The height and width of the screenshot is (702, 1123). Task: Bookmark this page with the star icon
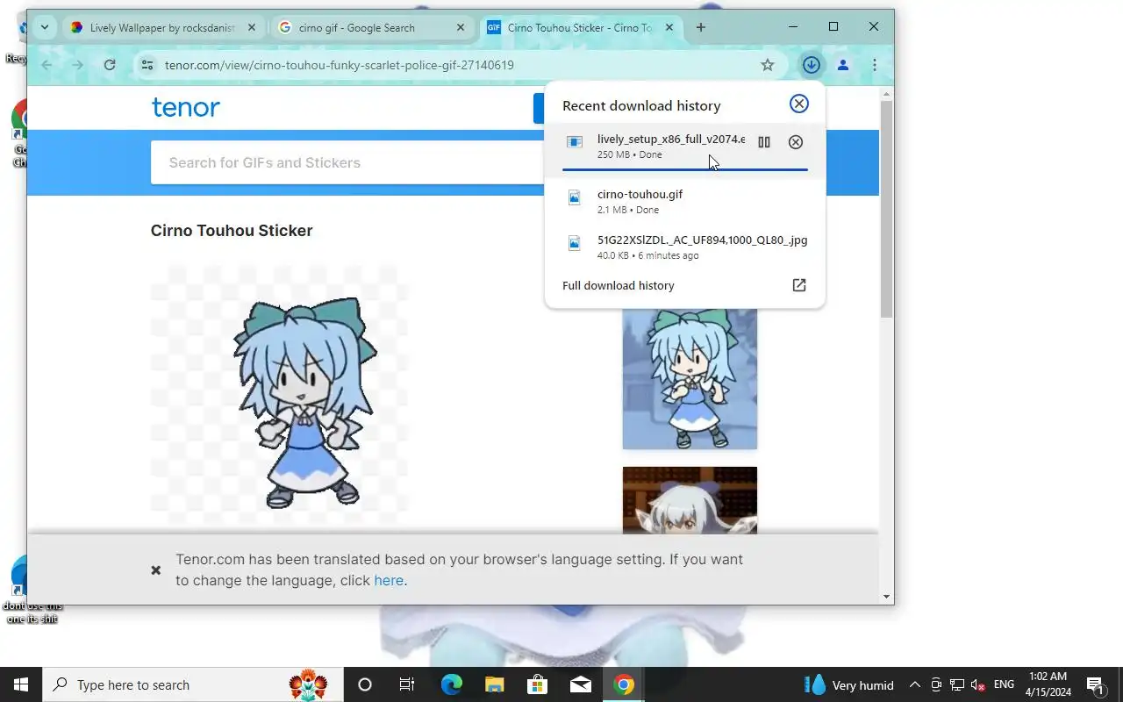(768, 65)
